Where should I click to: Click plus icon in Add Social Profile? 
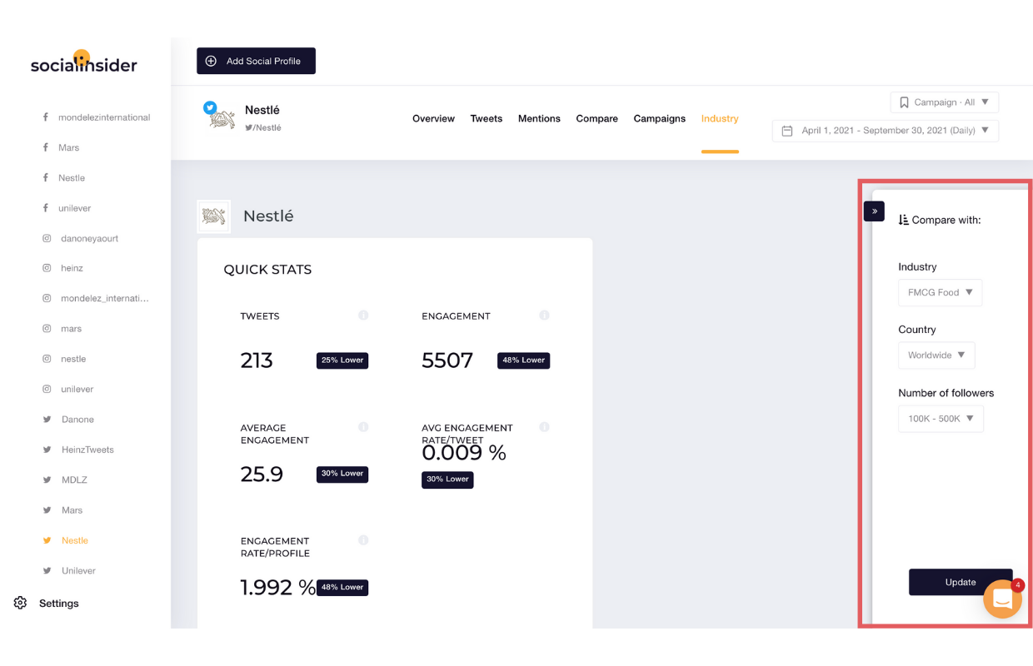pos(211,61)
